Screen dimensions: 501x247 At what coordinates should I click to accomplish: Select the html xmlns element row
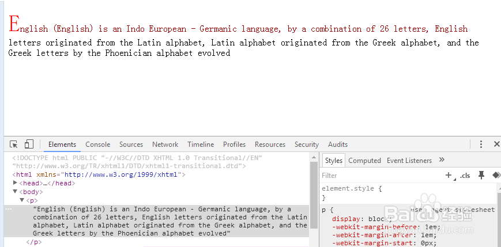99,174
